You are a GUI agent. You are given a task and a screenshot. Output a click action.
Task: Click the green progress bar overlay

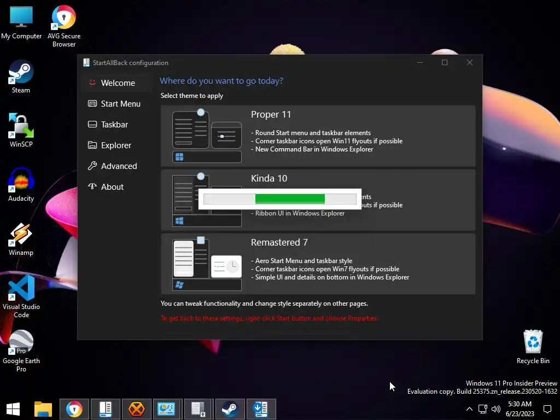[x=279, y=199]
